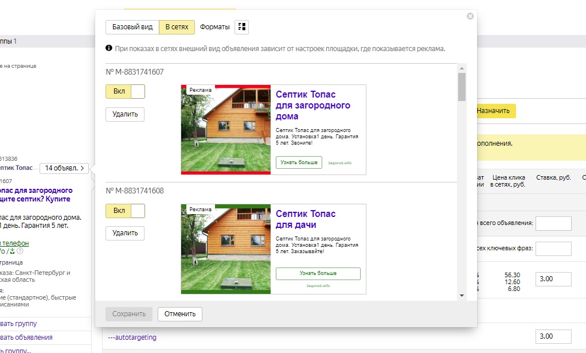This screenshot has height=353, width=586.
Task: Close the ad preview dialog
Action: point(470,16)
